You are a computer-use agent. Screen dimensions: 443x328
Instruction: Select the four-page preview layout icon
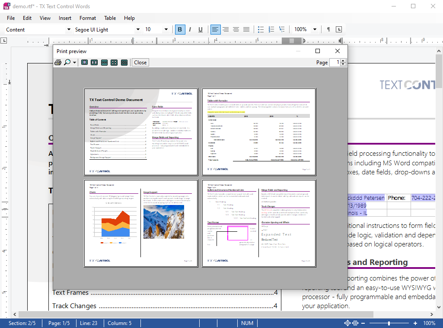(114, 63)
